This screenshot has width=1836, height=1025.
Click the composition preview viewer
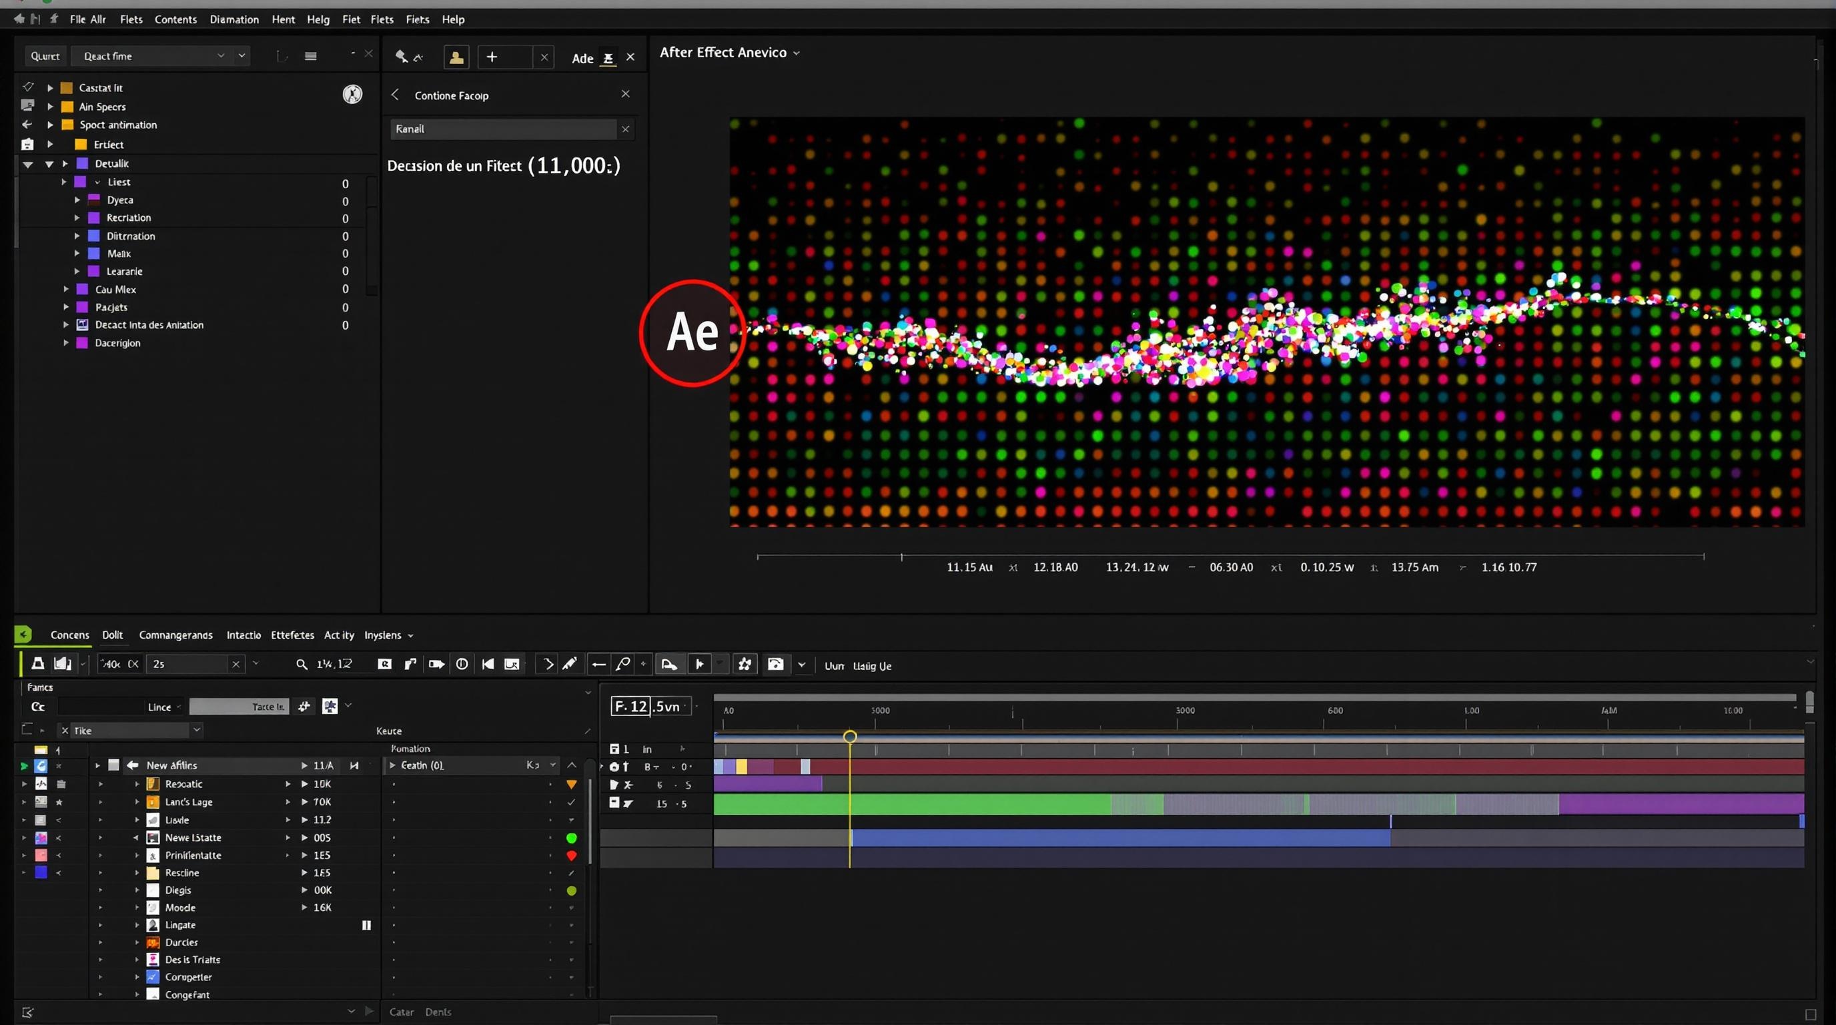point(1266,322)
